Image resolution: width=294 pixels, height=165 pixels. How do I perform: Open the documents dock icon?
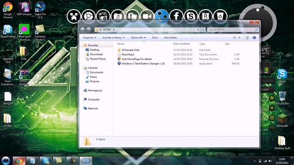tap(132, 16)
